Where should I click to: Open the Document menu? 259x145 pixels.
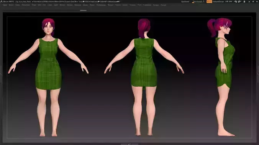[26, 5]
